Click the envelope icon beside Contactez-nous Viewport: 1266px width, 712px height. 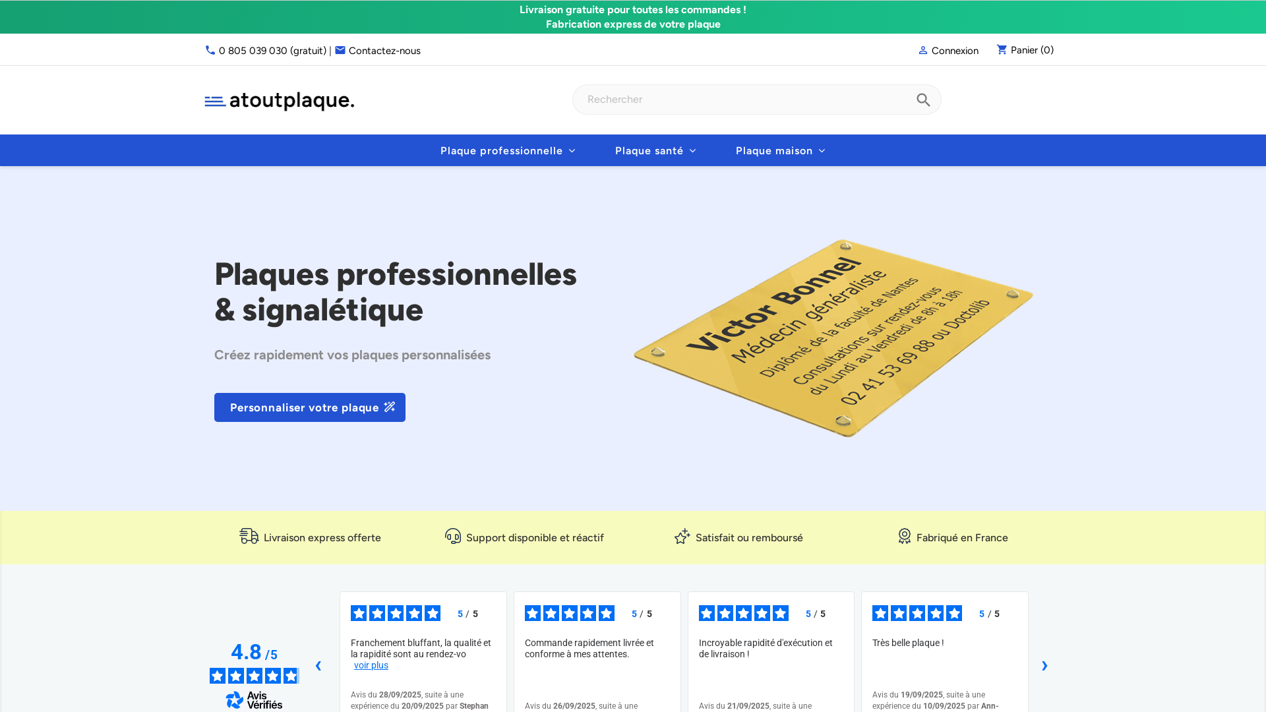tap(340, 49)
